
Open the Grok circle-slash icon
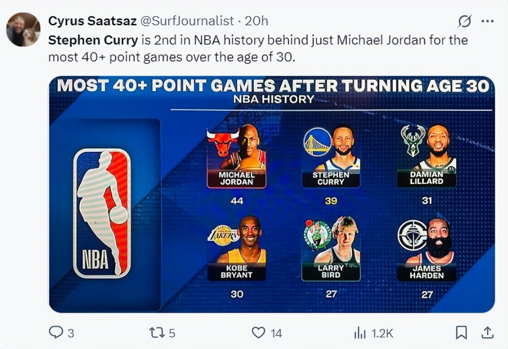465,21
